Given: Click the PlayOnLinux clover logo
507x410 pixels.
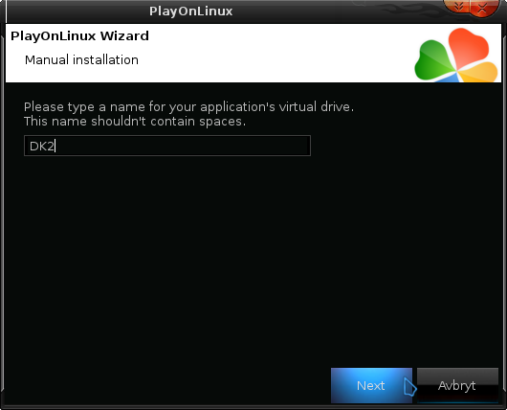Looking at the screenshot, I should tap(456, 55).
